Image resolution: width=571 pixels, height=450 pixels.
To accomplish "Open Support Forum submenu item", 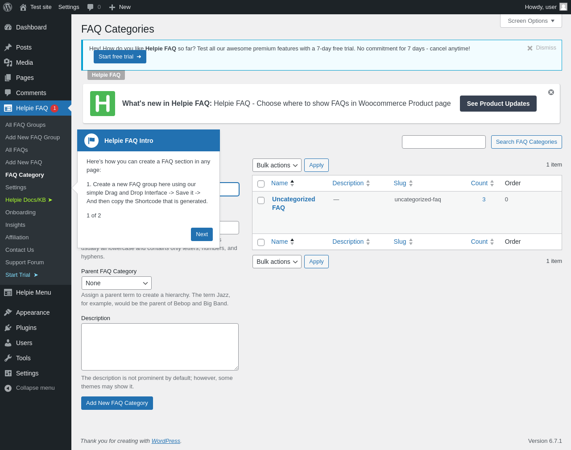I will click(25, 262).
